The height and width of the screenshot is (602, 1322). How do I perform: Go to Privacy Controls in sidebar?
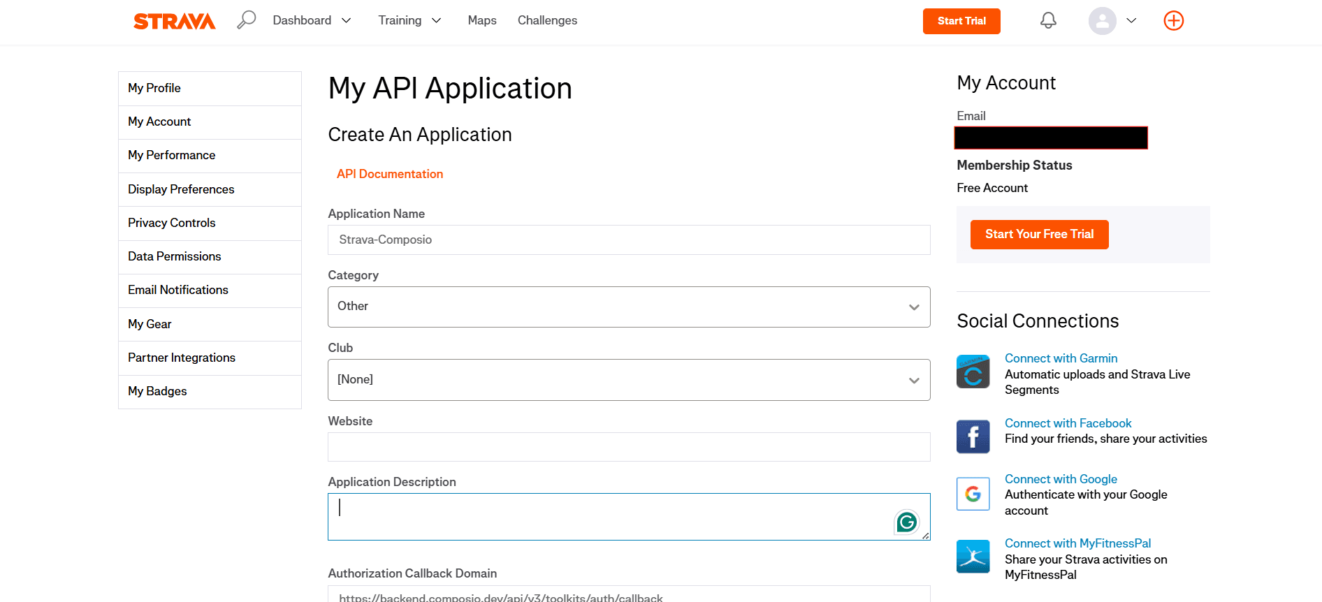tap(172, 223)
